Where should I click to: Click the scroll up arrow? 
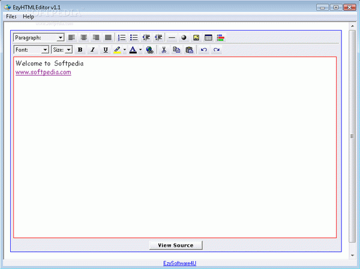coord(352,26)
